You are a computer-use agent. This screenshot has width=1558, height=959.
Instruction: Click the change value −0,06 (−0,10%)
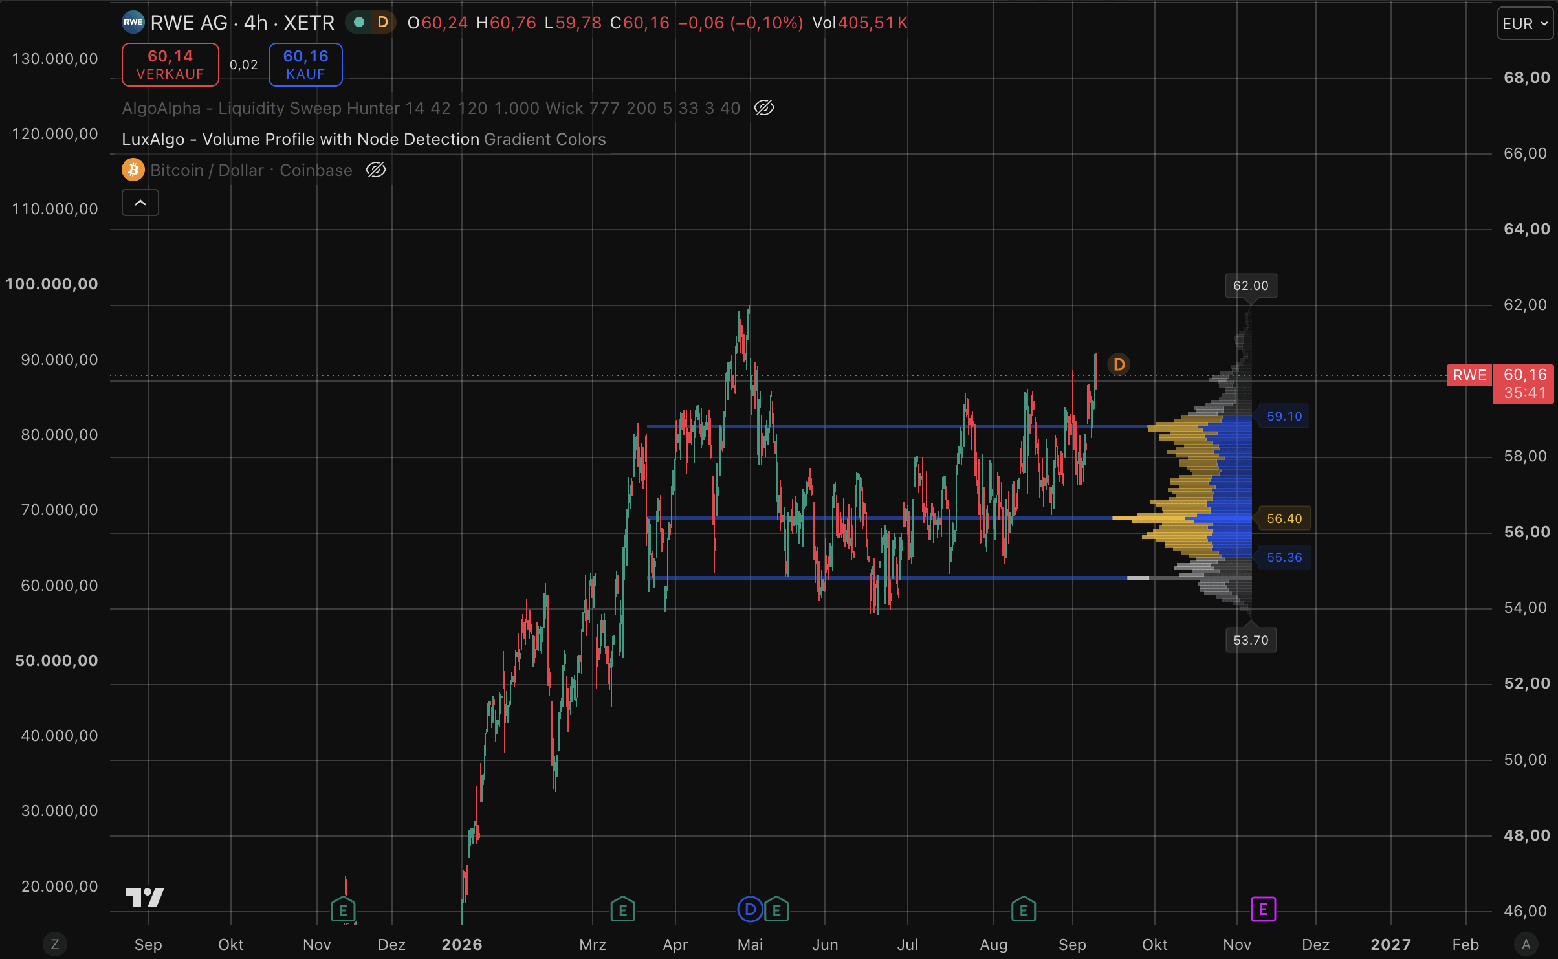[x=740, y=23]
